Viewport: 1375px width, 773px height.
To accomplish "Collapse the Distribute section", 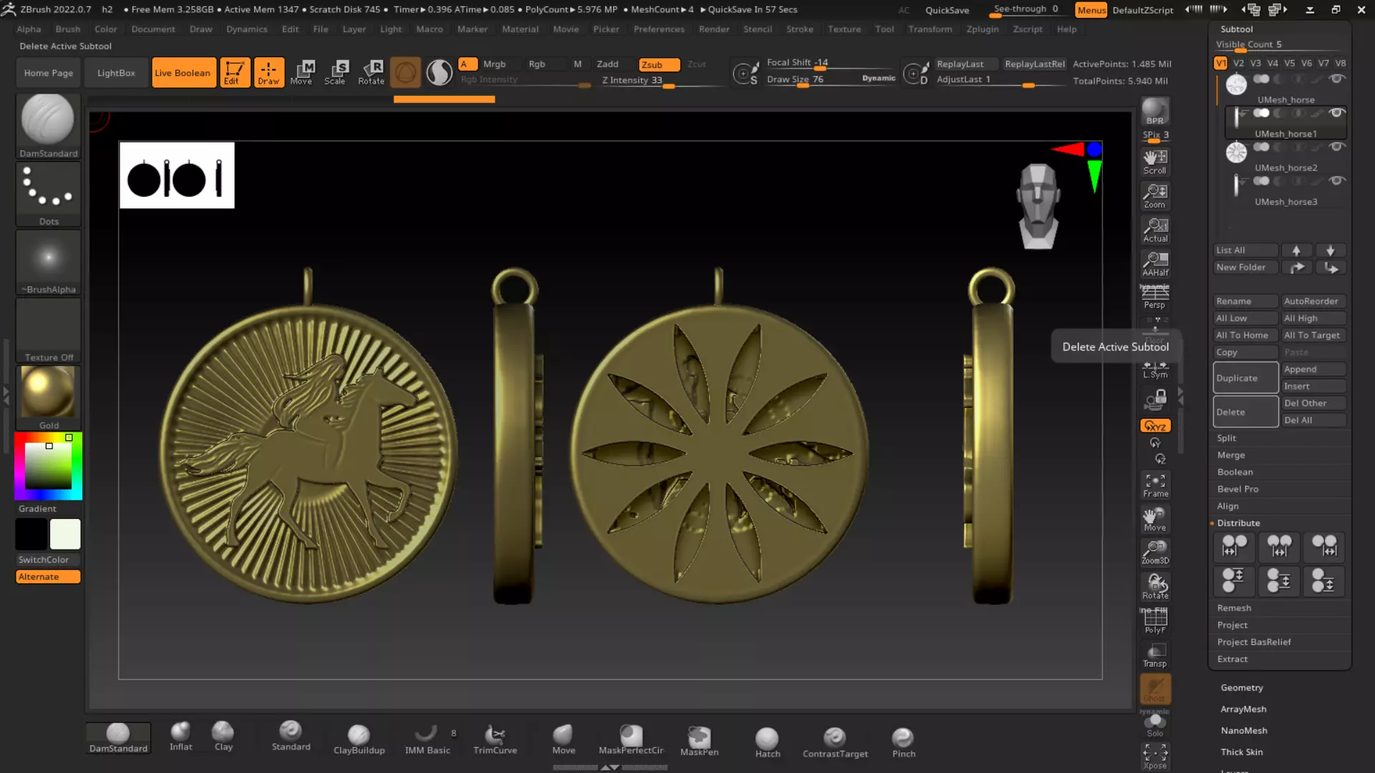I will click(1238, 523).
